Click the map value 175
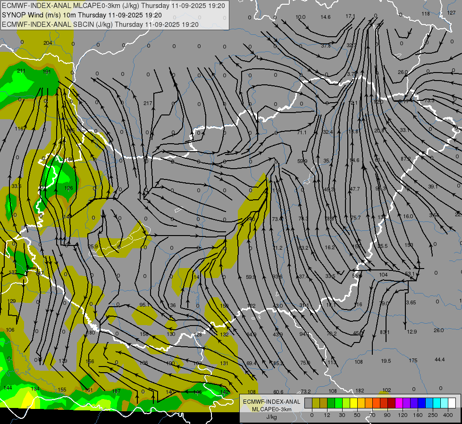This screenshot has height=424, width=462. (413, 360)
